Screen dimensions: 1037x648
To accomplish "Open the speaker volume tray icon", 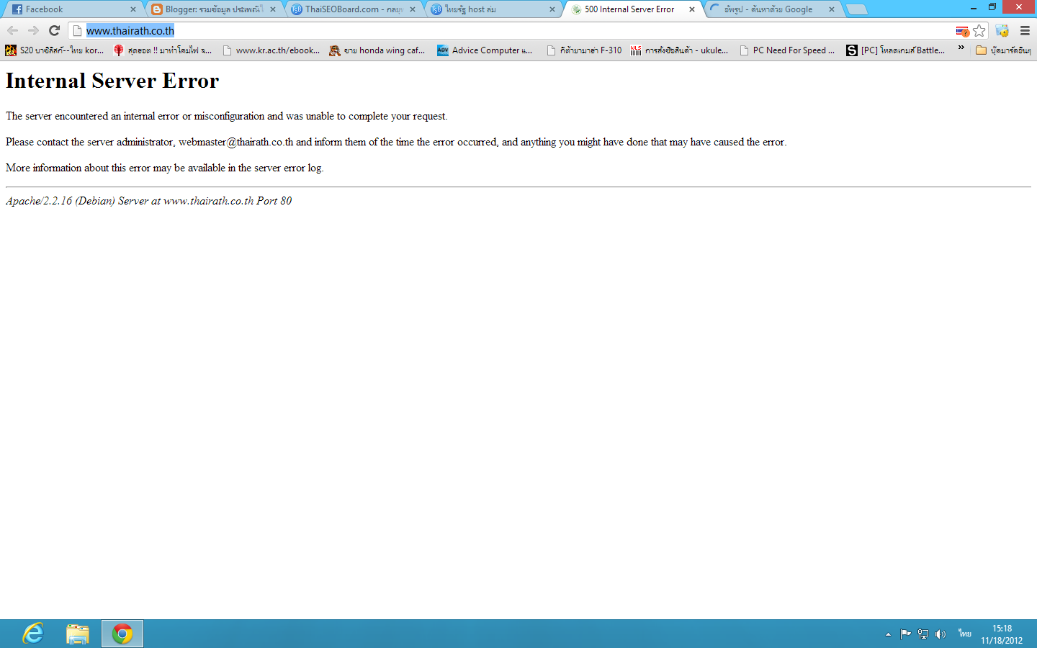I will [941, 634].
